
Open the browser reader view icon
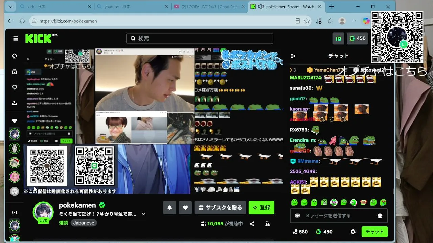pos(297,21)
